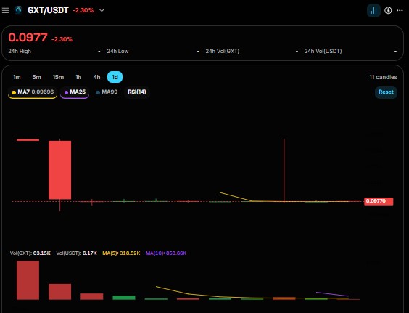Image resolution: width=409 pixels, height=313 pixels.
Task: Toggle the MA25 indicator
Action: tap(75, 92)
